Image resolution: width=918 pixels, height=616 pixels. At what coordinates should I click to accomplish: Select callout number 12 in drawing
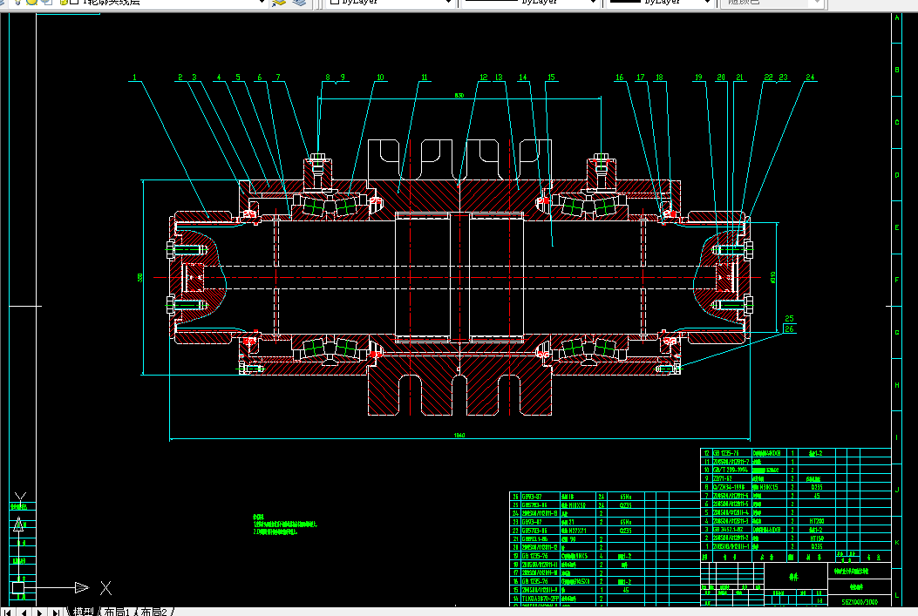pos(484,78)
